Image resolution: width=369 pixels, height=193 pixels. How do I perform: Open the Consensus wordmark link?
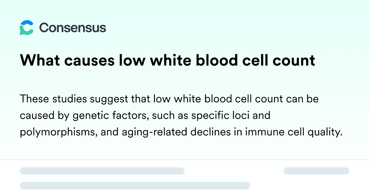click(x=73, y=28)
